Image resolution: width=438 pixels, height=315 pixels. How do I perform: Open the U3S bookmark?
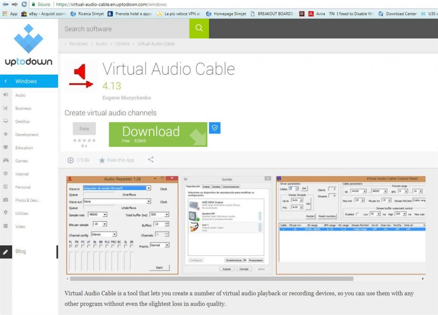429,13
